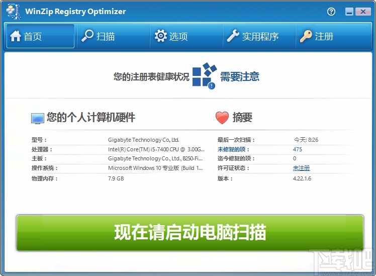
Task: Open help via question mark icon
Action: point(331,12)
